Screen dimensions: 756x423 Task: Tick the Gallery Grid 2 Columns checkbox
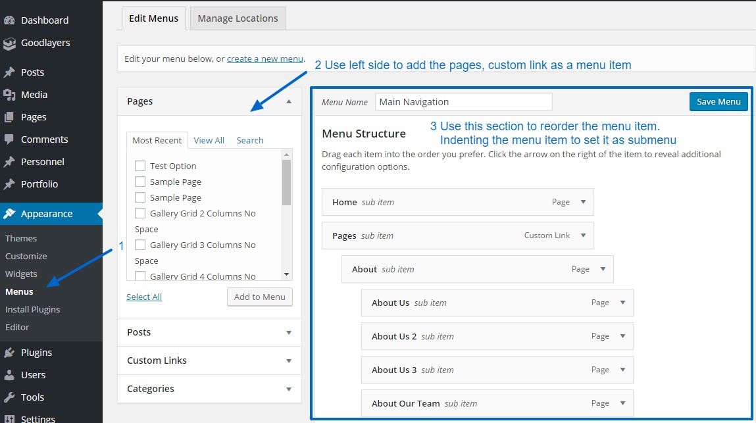coord(139,213)
